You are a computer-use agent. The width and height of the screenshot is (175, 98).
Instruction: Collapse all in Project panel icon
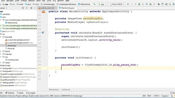pyautogui.click(x=27, y=8)
